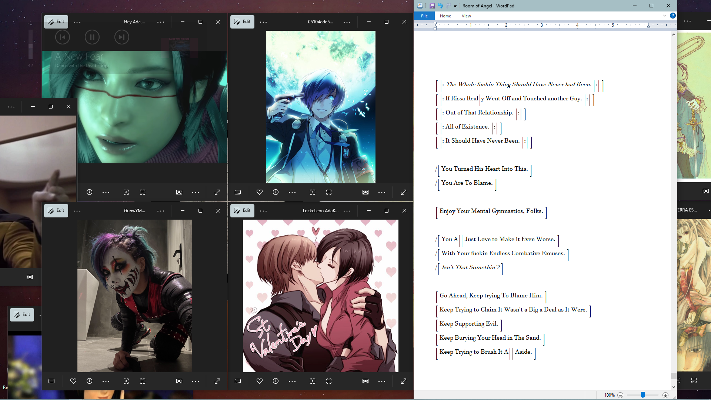This screenshot has width=711, height=400.
Task: Click Edit button in 05104ede5 window
Action: tap(242, 21)
